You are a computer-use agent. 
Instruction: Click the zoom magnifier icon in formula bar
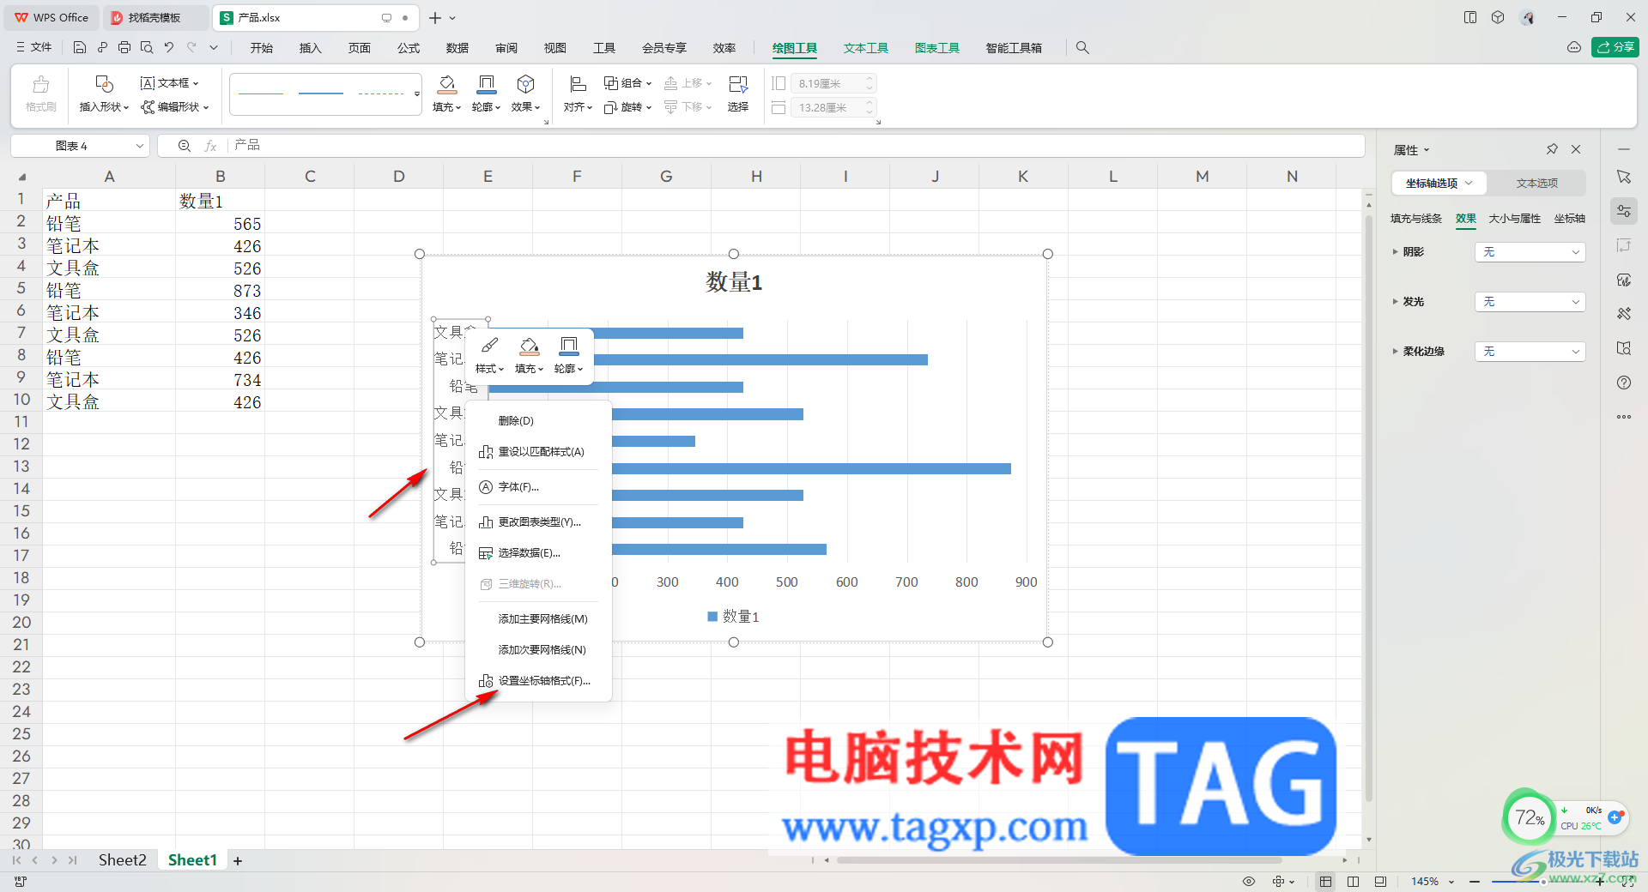tap(184, 146)
